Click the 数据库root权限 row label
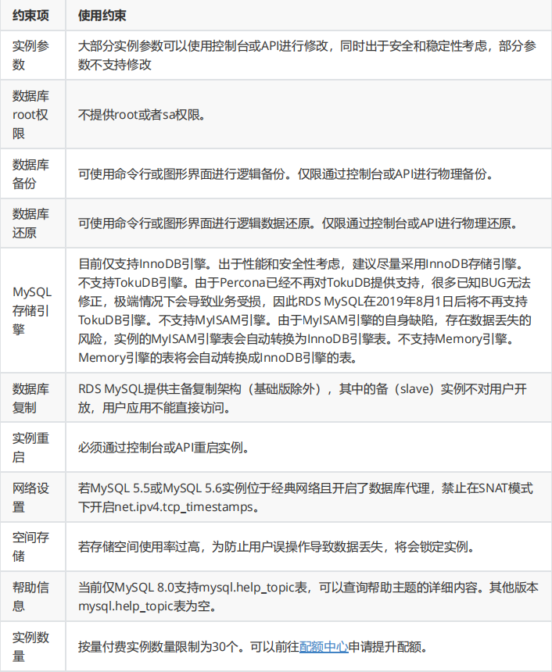 [x=30, y=114]
